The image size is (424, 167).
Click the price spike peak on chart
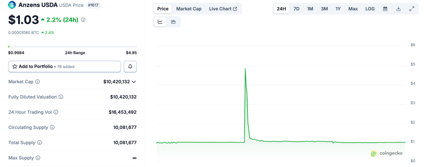point(246,69)
